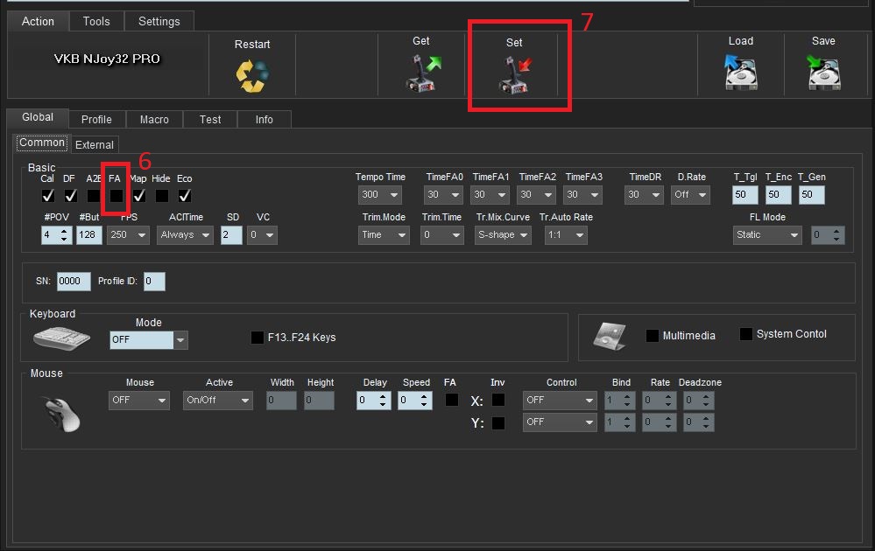The image size is (875, 551).
Task: Enable the System Control checkbox
Action: (x=746, y=334)
